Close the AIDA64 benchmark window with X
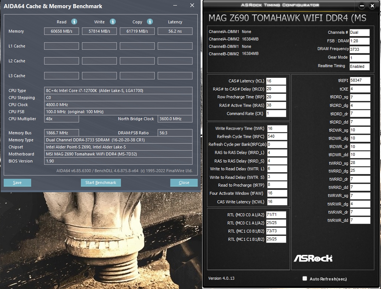 192,5
